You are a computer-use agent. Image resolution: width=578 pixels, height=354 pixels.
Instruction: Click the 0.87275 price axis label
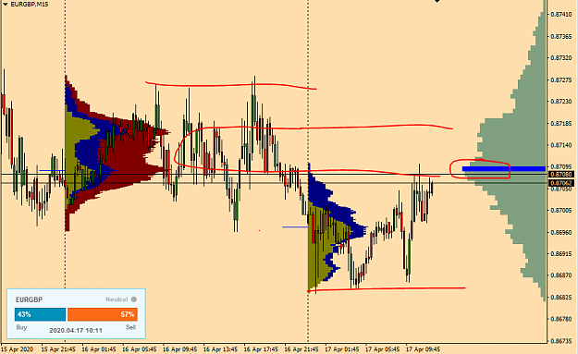coord(561,79)
